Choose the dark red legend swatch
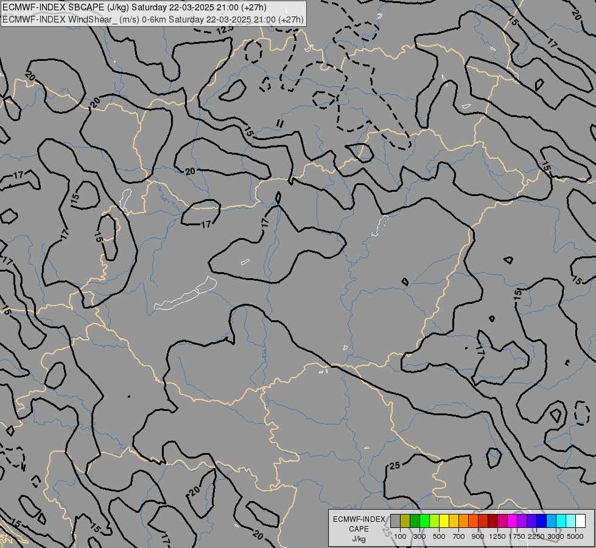Viewport: 596px width, 548px height. point(493,521)
